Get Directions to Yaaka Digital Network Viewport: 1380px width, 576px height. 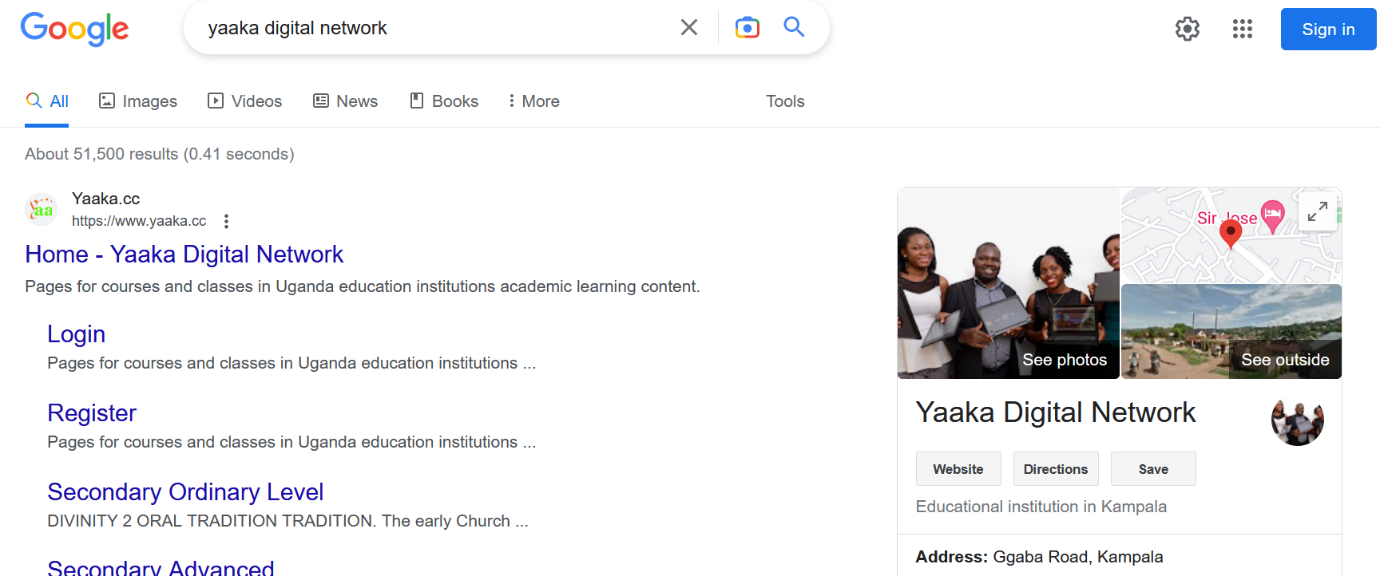1055,468
